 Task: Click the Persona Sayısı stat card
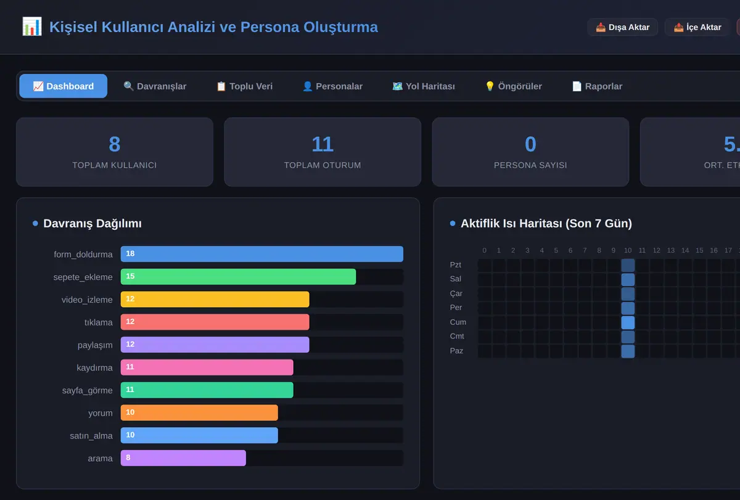tap(530, 152)
